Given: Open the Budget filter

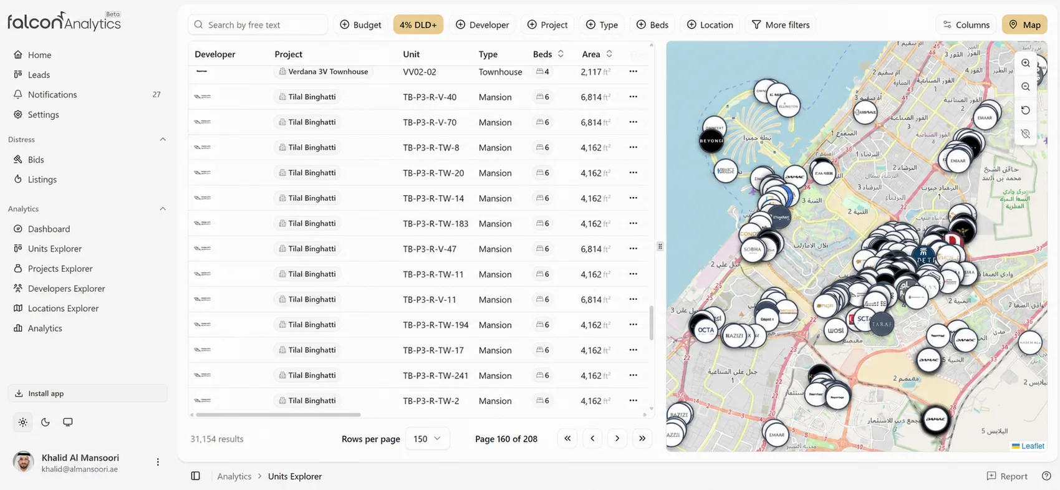Looking at the screenshot, I should point(360,24).
